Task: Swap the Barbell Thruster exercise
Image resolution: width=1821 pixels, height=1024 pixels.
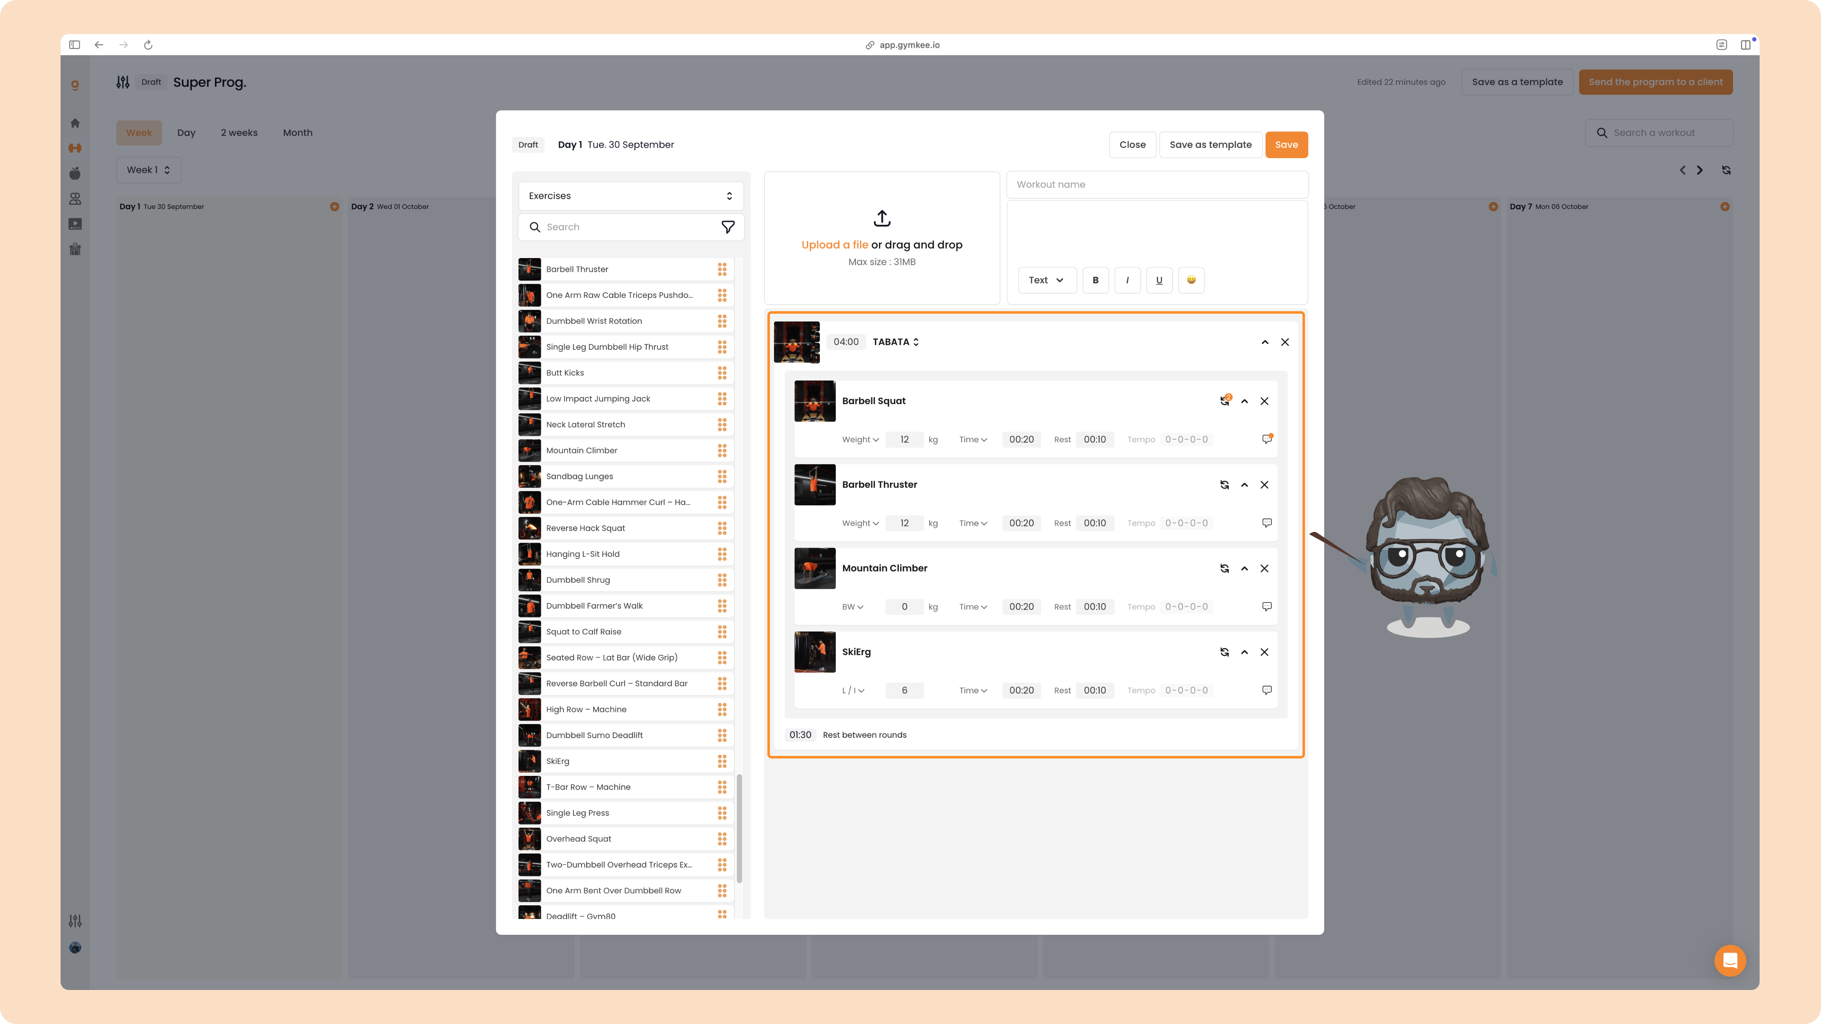Action: click(1225, 485)
